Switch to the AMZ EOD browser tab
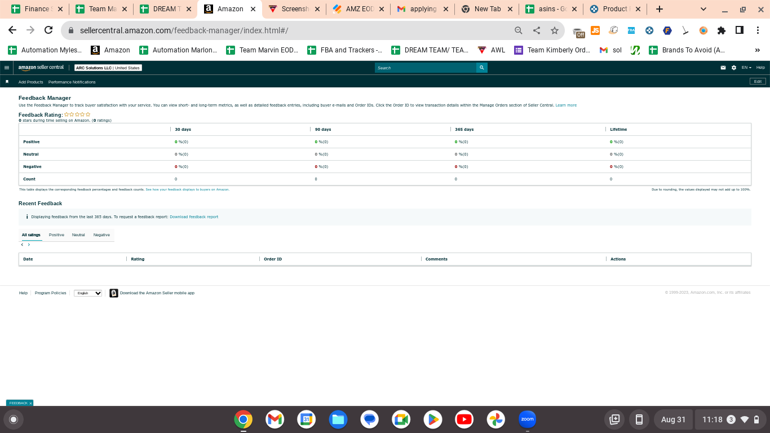 (357, 9)
